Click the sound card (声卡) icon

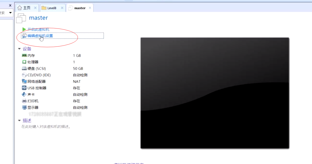point(24,94)
